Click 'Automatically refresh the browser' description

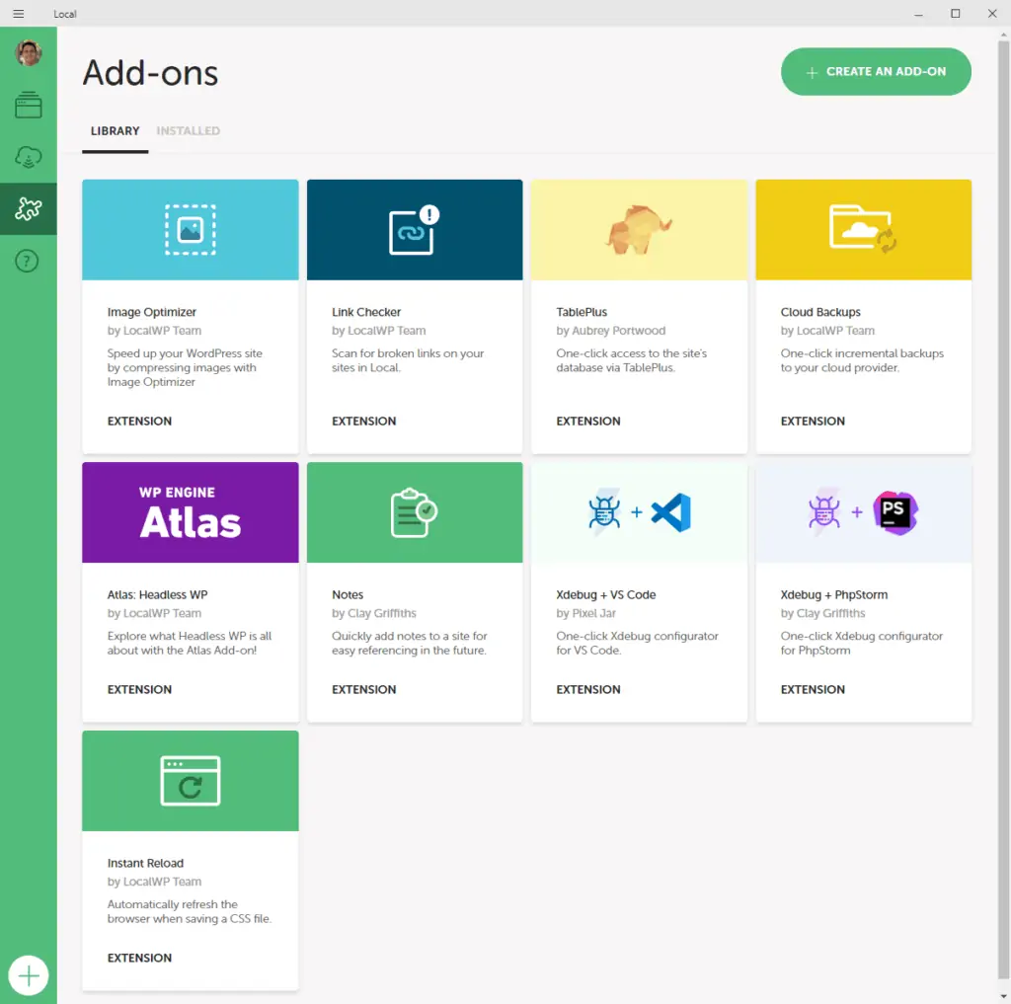[x=190, y=911]
